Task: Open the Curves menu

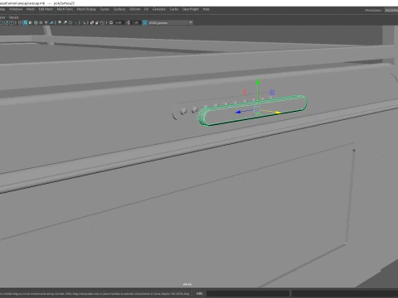Action: point(104,9)
